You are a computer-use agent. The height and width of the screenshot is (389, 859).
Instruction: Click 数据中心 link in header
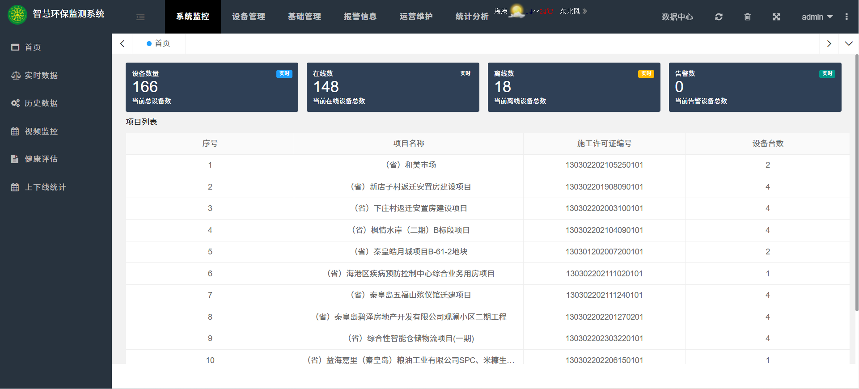tap(677, 17)
